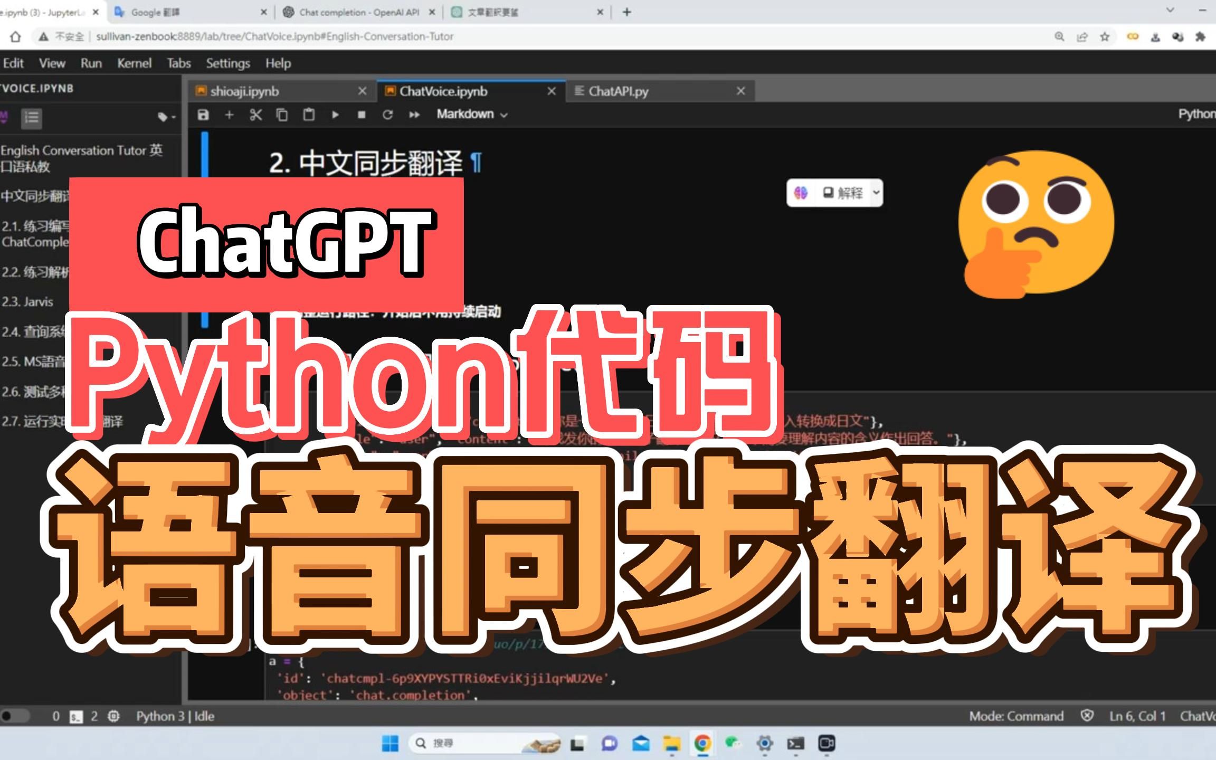Select outline entry starting with 2.7. 运行
This screenshot has width=1216, height=760.
click(x=62, y=421)
